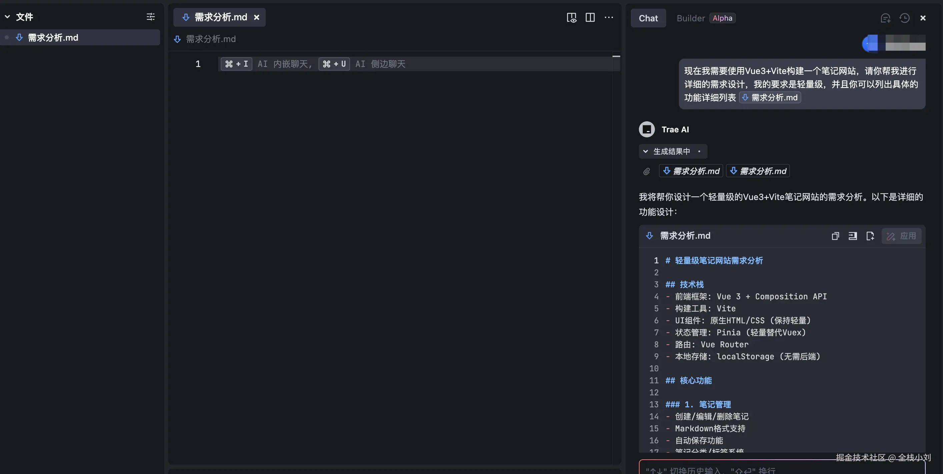Start a new chat session icon
The height and width of the screenshot is (474, 943).
(x=885, y=18)
